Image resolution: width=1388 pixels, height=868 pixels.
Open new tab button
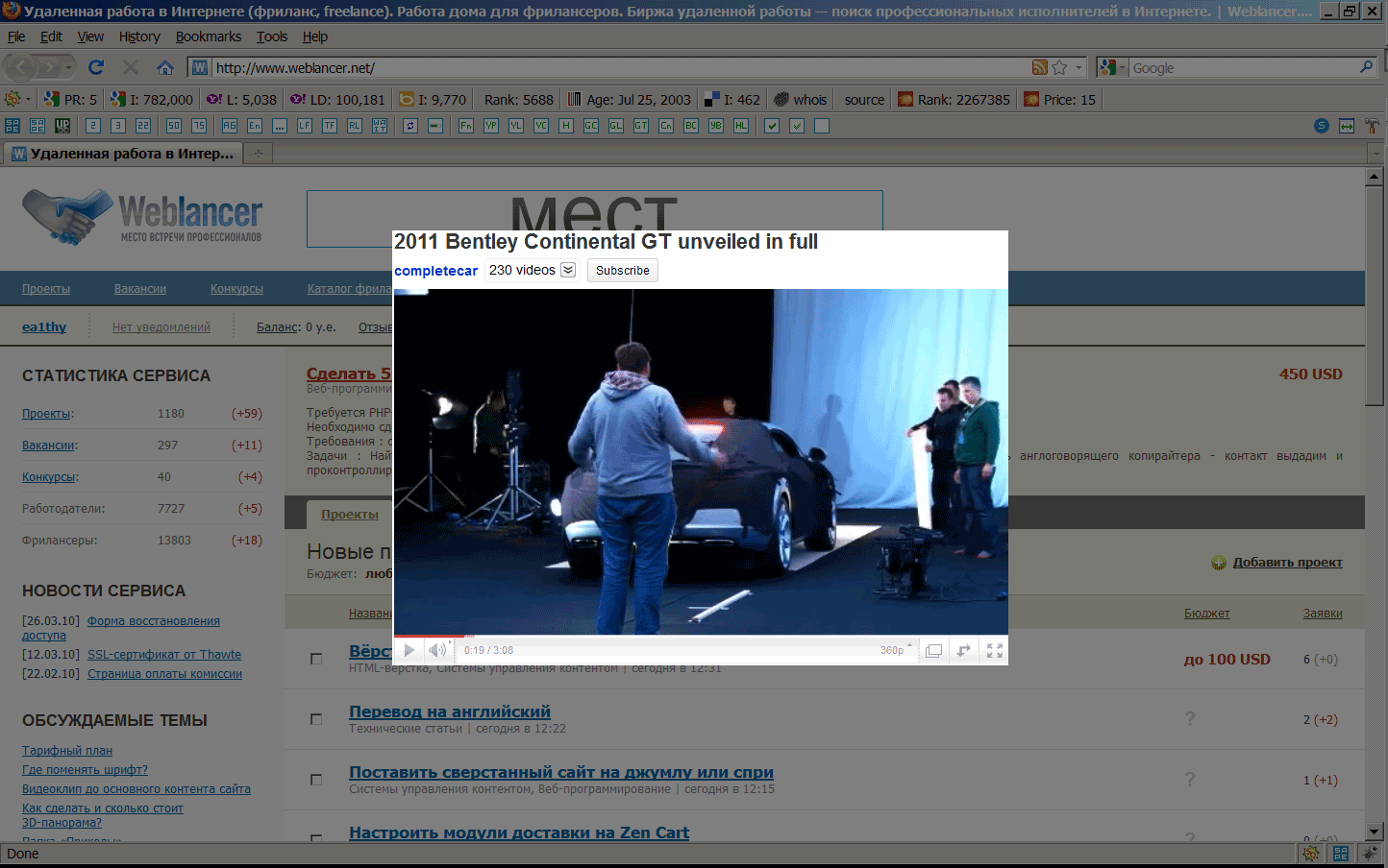259,154
